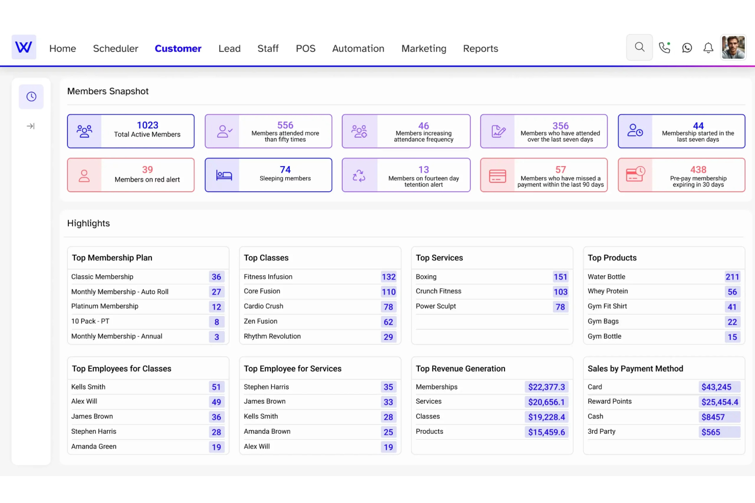Open the Marketing menu
This screenshot has width=755, height=503.
[424, 48]
